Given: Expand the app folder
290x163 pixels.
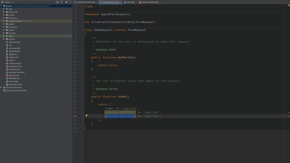Looking at the screenshot, I should pos(4,9).
